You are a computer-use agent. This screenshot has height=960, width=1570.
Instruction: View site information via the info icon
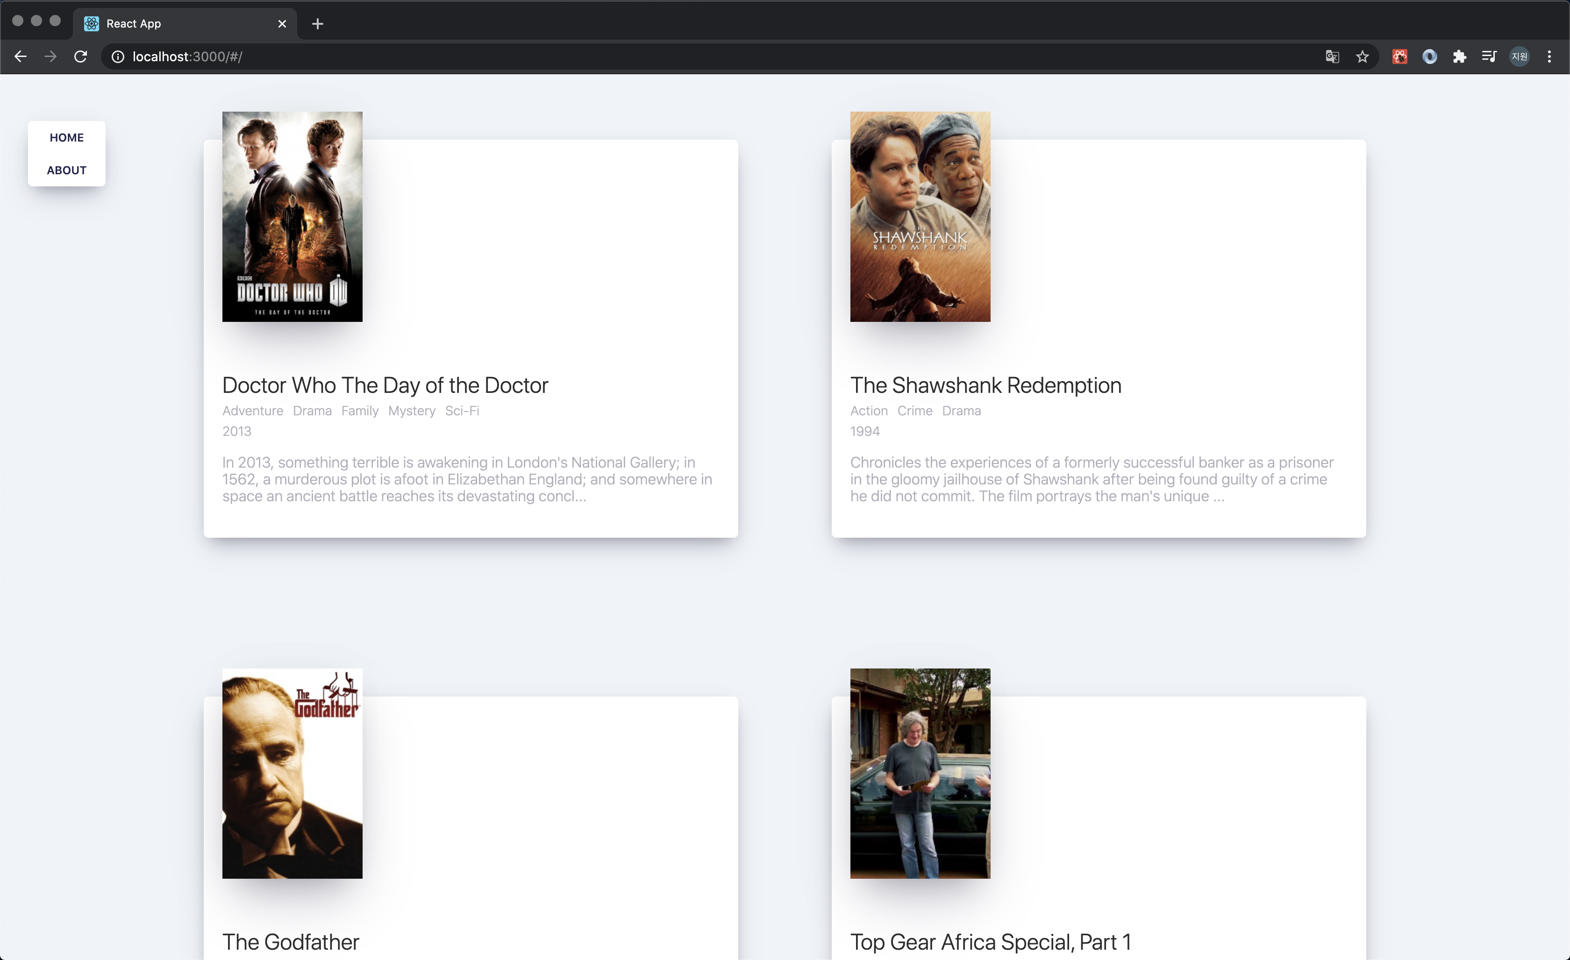[x=117, y=56]
